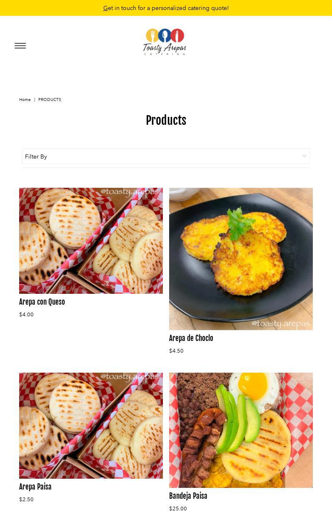Click the $4.50 price of Arepa de Choclo
This screenshot has height=515, width=332.
point(176,351)
